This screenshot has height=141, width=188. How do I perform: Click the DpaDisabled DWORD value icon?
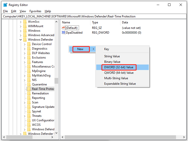click(63, 32)
